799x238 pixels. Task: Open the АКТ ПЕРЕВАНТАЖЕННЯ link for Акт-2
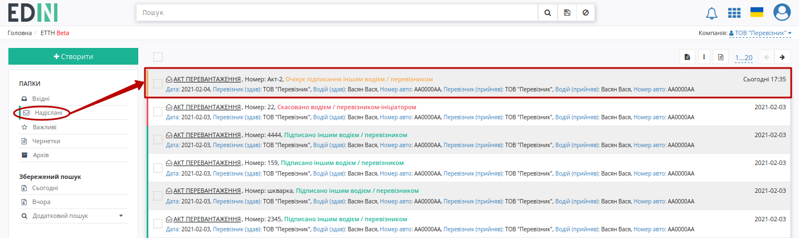point(207,79)
